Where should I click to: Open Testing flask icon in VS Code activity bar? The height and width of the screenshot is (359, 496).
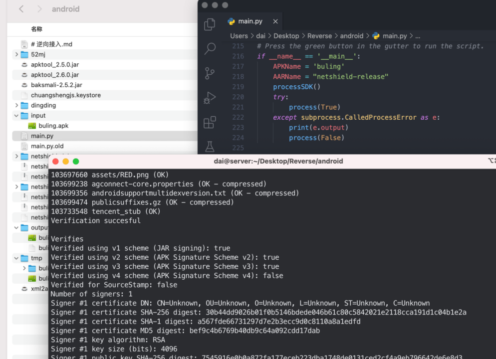tap(210, 146)
